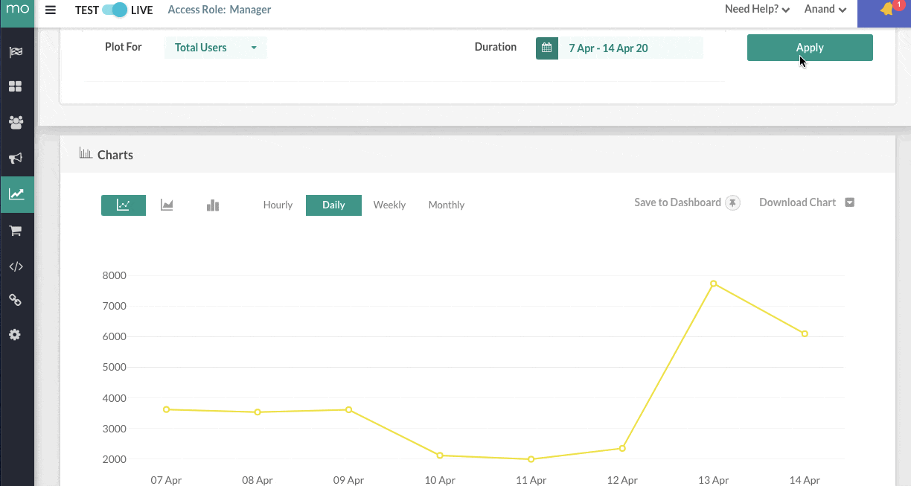Open the settings gear icon in sidebar
The width and height of the screenshot is (911, 486).
[x=16, y=335]
